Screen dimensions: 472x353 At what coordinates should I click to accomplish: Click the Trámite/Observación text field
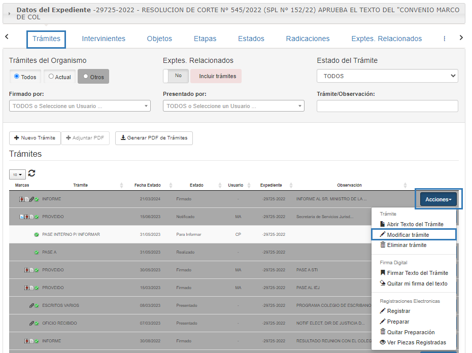pos(387,106)
